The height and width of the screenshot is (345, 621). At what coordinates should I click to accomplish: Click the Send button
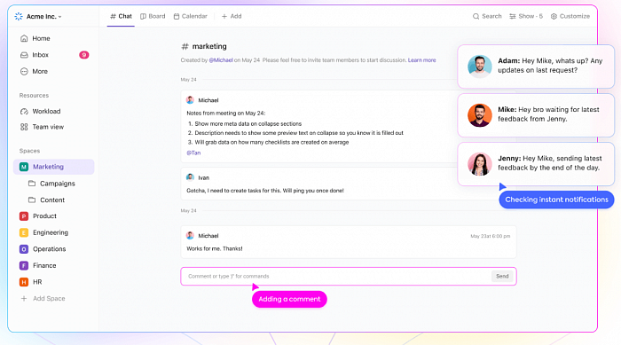502,276
